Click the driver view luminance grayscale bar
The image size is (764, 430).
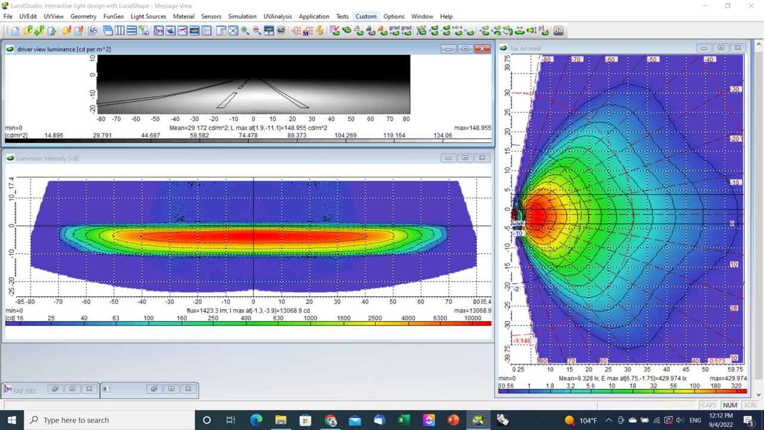[x=248, y=141]
